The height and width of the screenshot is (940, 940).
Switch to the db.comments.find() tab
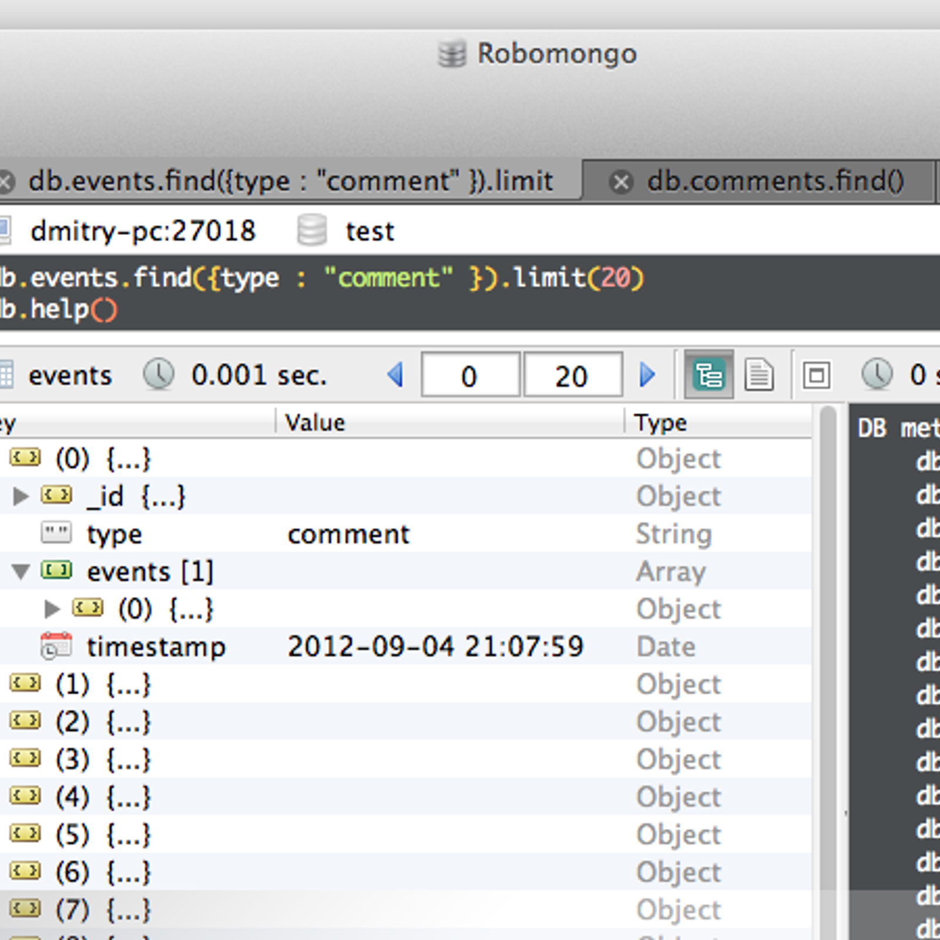[774, 181]
